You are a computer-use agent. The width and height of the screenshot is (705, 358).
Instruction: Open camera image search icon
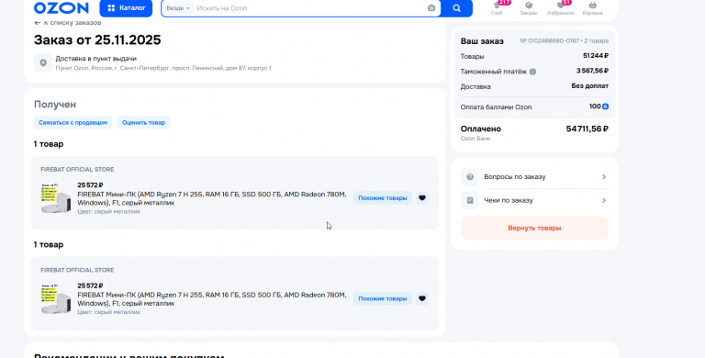[x=431, y=8]
